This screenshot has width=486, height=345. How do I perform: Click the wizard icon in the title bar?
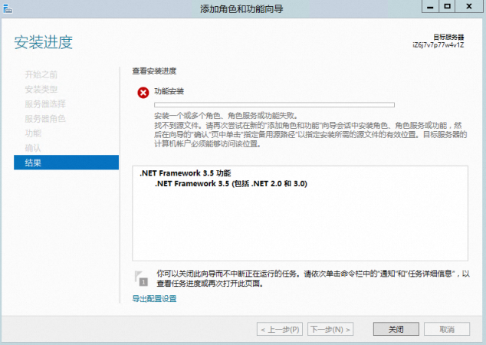(8, 8)
